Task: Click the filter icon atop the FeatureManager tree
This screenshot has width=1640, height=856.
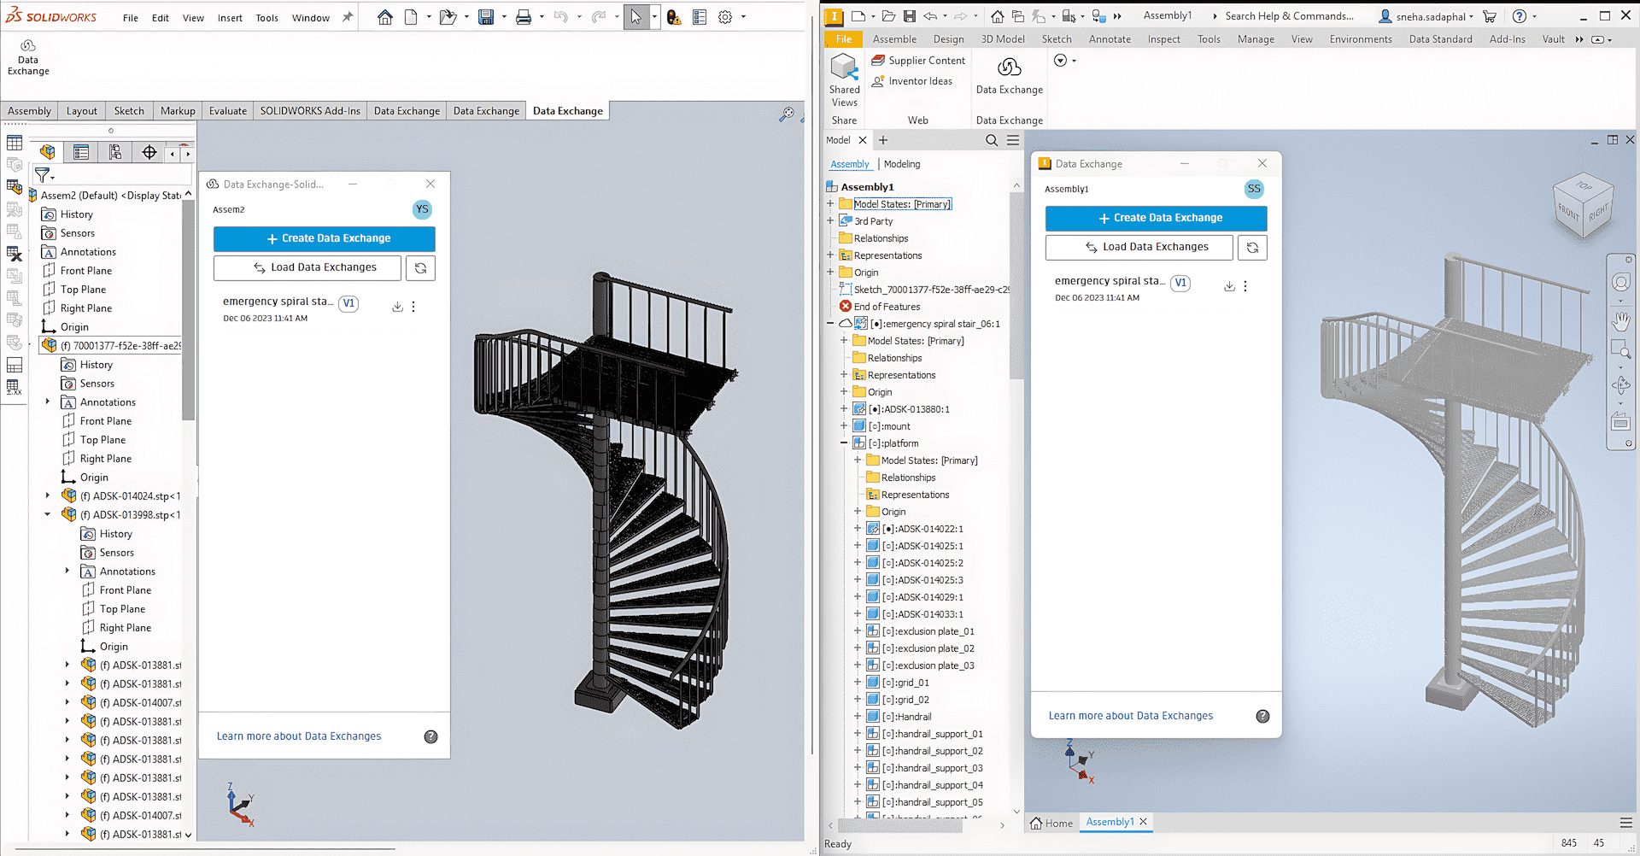Action: point(40,174)
